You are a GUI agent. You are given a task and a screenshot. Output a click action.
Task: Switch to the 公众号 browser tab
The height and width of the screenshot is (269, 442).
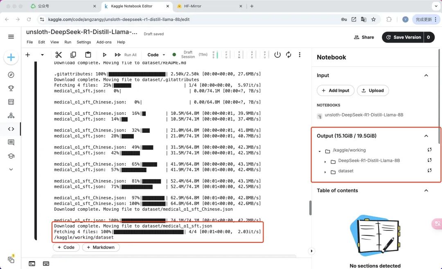click(64, 6)
